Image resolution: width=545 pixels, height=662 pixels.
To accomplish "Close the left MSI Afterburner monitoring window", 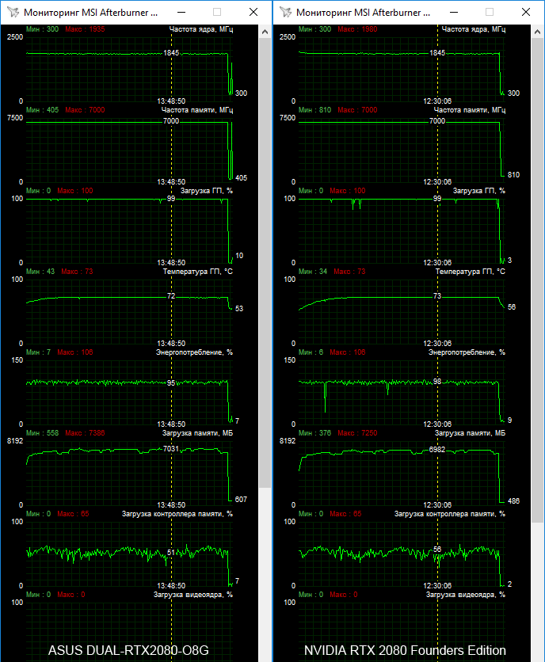I will click(253, 12).
